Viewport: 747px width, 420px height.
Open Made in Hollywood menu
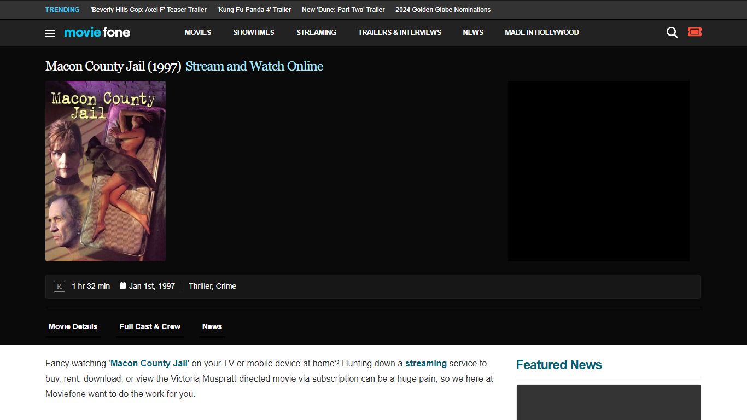click(x=542, y=32)
